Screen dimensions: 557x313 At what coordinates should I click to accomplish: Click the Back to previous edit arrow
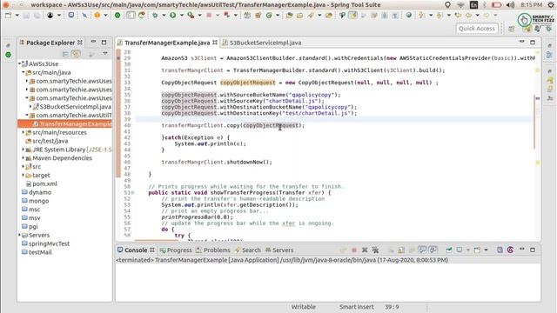pos(459,16)
